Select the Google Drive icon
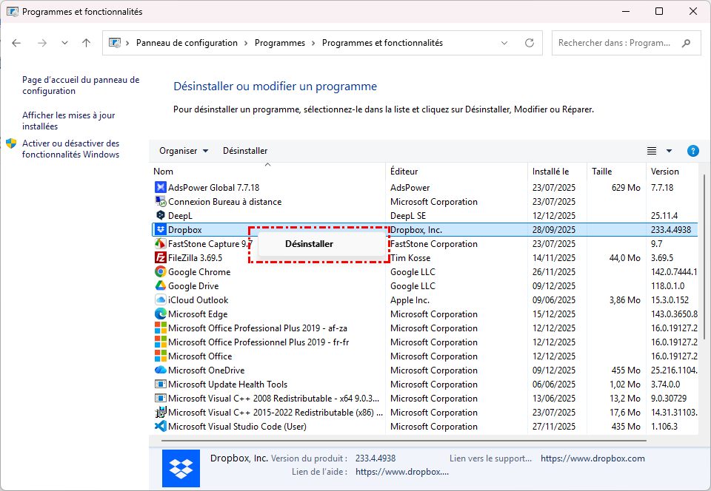This screenshot has height=491, width=711. tap(160, 286)
